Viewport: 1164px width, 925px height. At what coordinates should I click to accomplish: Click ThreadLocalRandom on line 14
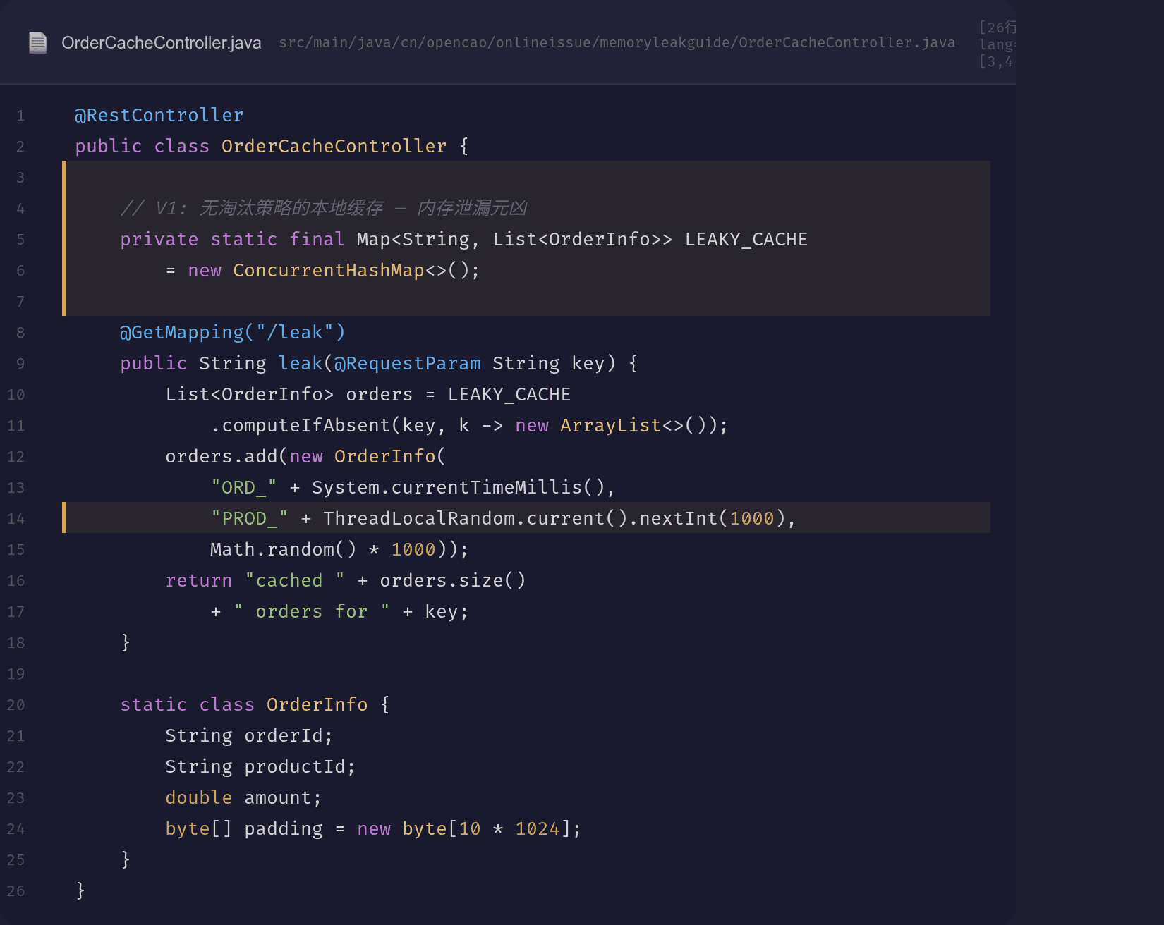pos(419,518)
